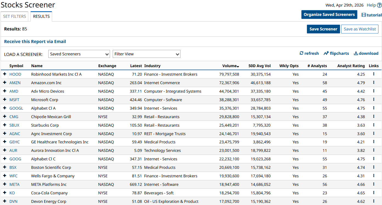Open the tutorial video icon link
Viewport: 382px width, 205px height.
364,15
